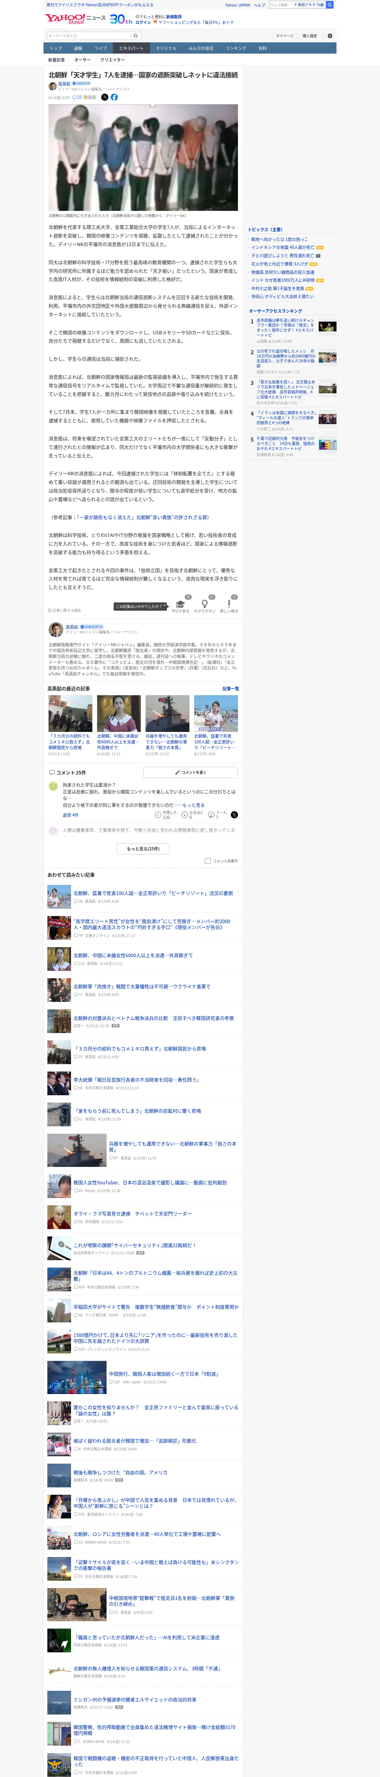The image size is (380, 1777).
Task: Switch to the ライブ tab
Action: 101,48
